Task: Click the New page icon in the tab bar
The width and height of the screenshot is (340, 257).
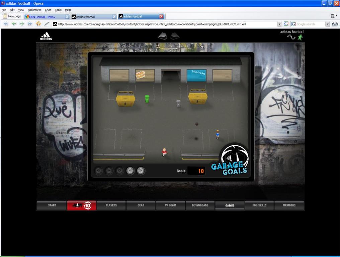Action: coord(5,16)
